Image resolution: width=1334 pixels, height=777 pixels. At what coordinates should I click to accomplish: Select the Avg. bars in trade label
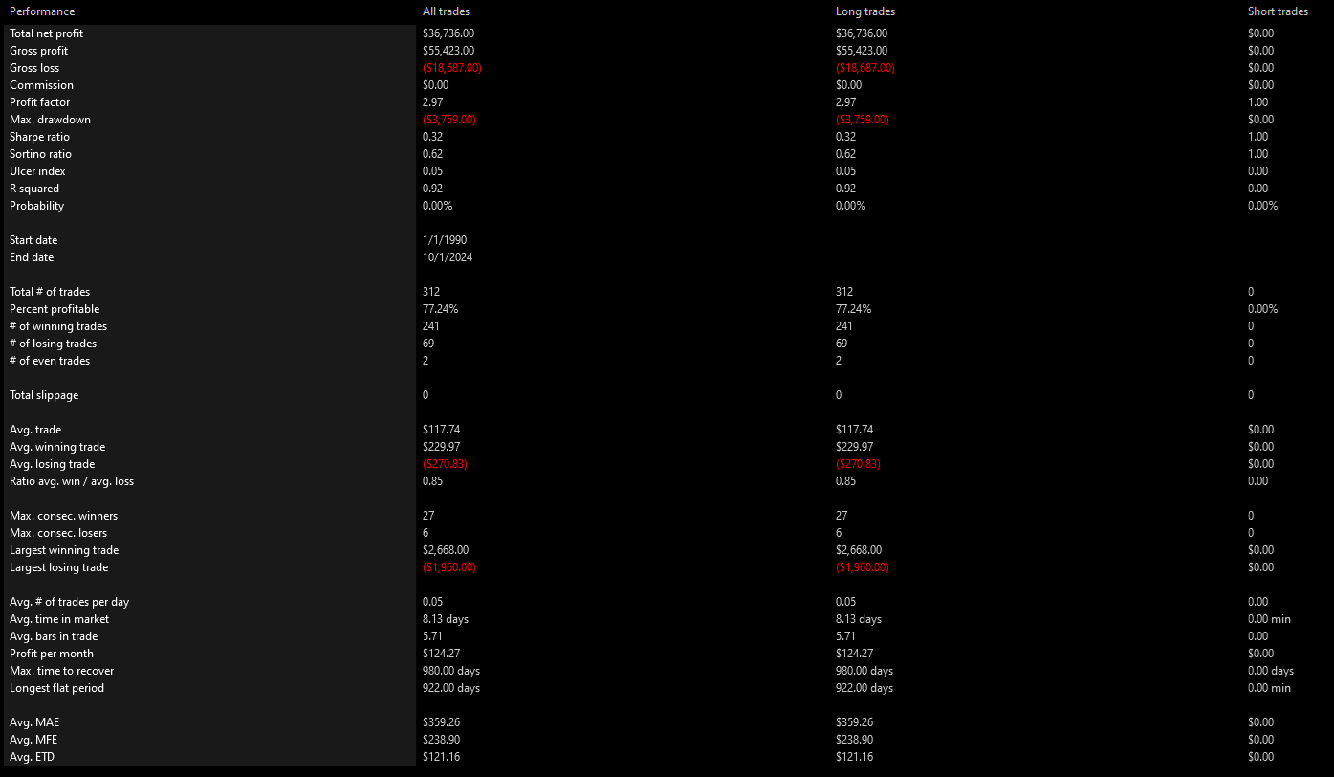pyautogui.click(x=54, y=636)
